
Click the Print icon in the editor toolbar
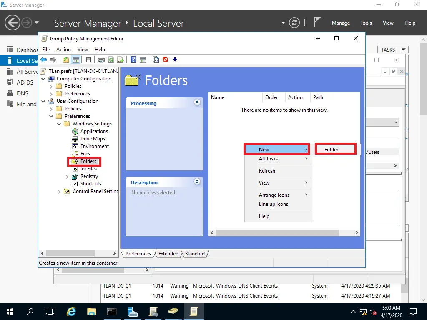101,60
